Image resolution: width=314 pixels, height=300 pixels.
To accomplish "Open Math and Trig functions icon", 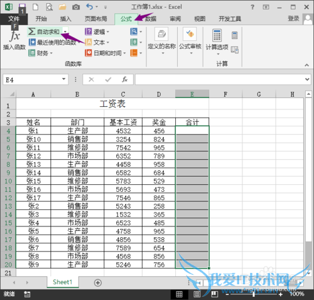I will pyautogui.click(x=134, y=42).
